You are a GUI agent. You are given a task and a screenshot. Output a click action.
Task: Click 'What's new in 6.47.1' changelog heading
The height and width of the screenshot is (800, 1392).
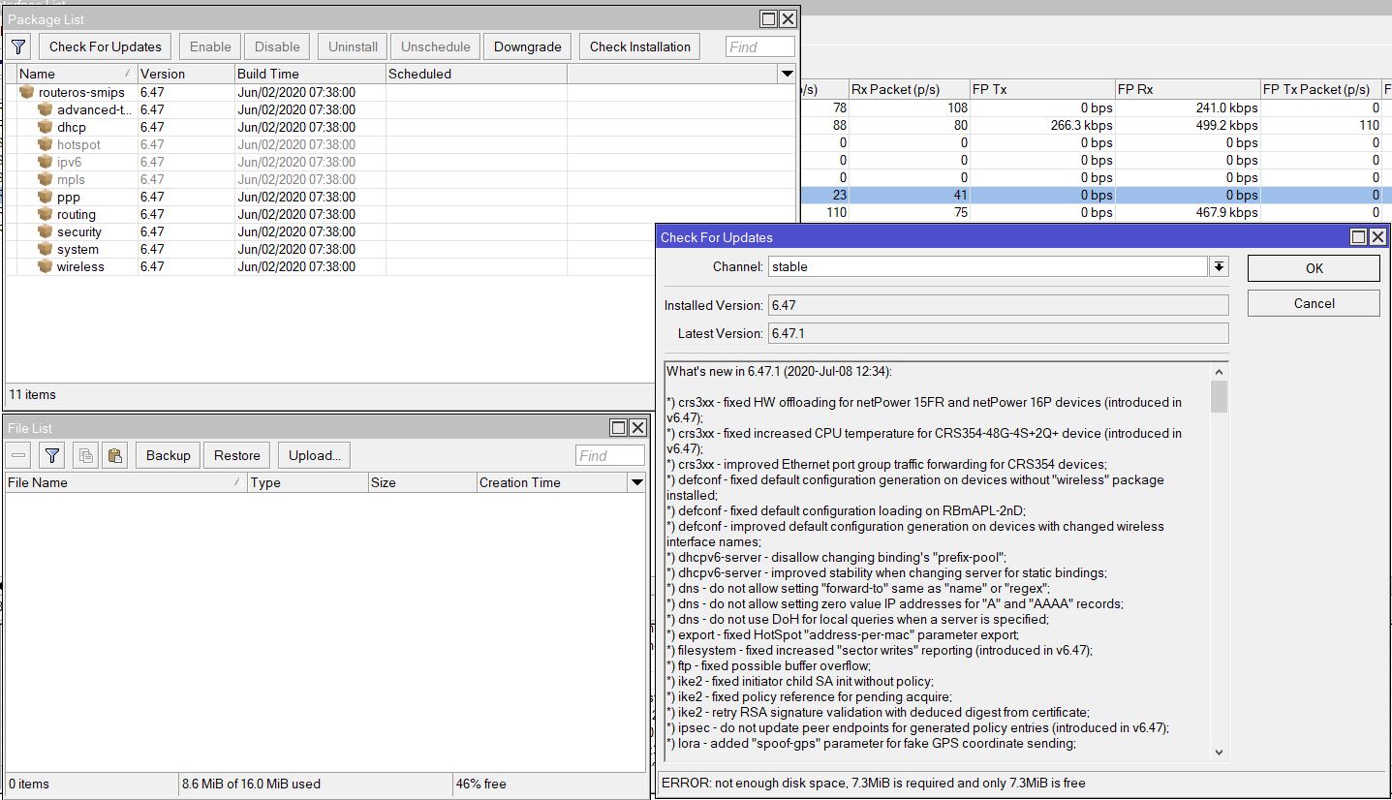point(779,372)
